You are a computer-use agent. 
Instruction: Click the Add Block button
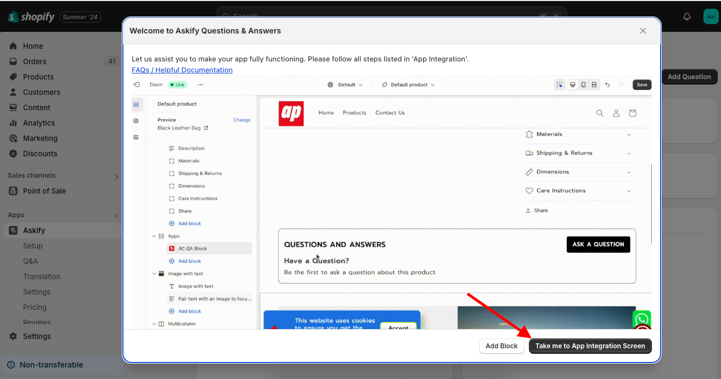(x=502, y=346)
